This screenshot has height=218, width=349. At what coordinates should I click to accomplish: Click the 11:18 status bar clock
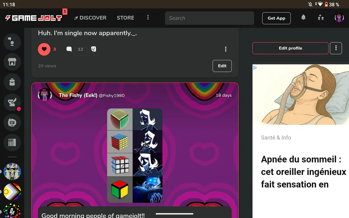9,4
